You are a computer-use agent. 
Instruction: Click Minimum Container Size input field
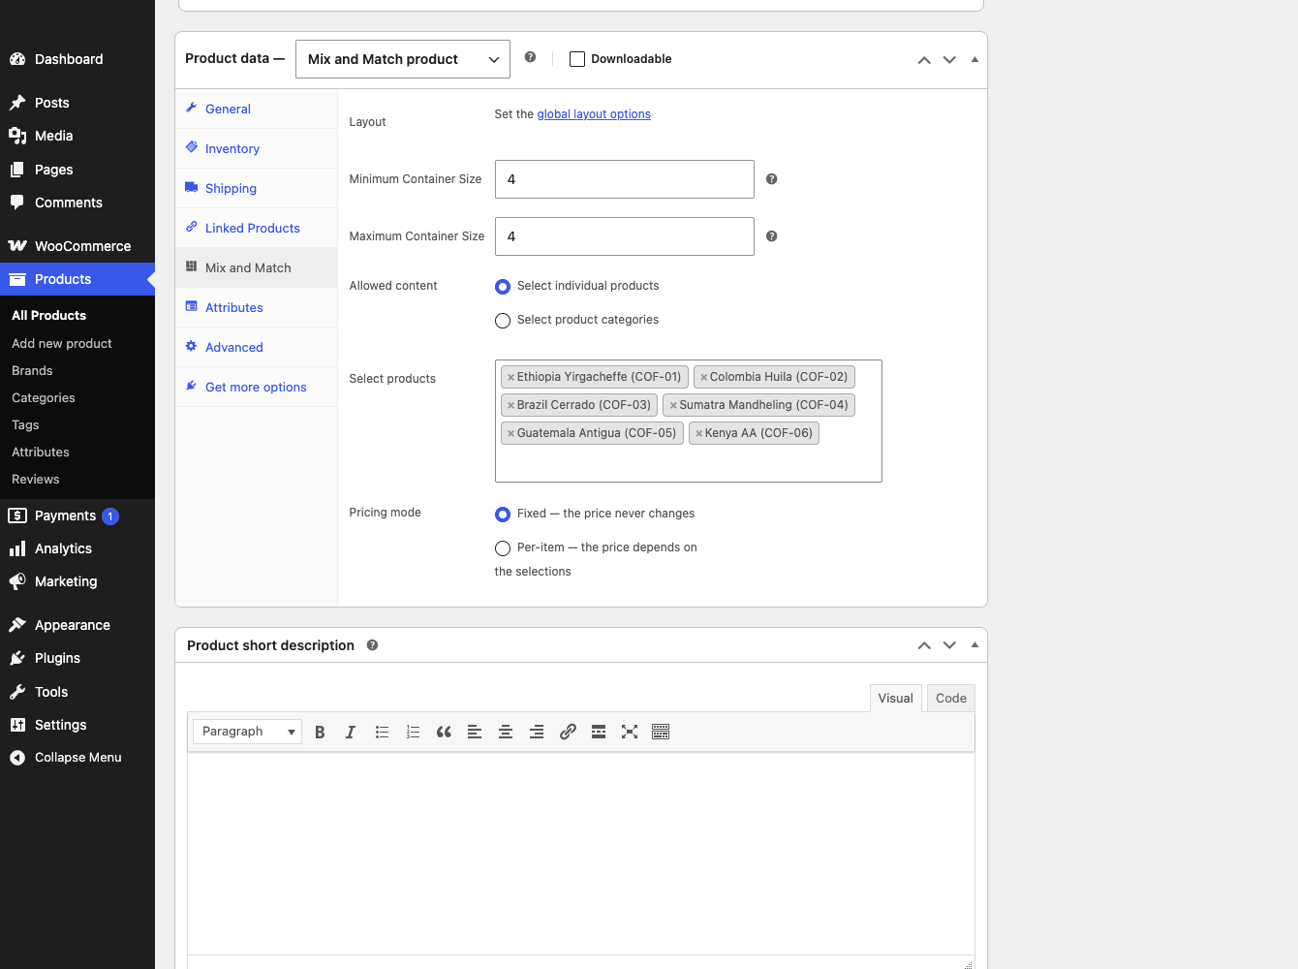point(625,179)
